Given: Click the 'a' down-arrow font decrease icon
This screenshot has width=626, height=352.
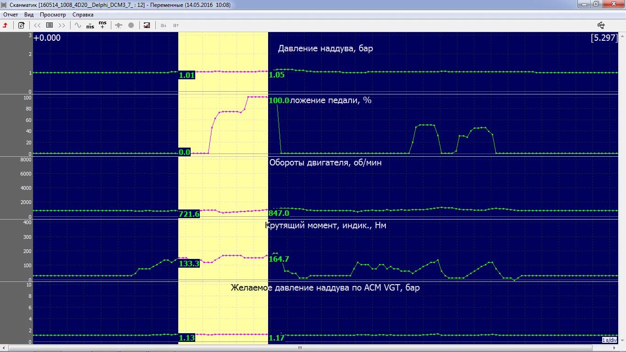Looking at the screenshot, I should (163, 25).
